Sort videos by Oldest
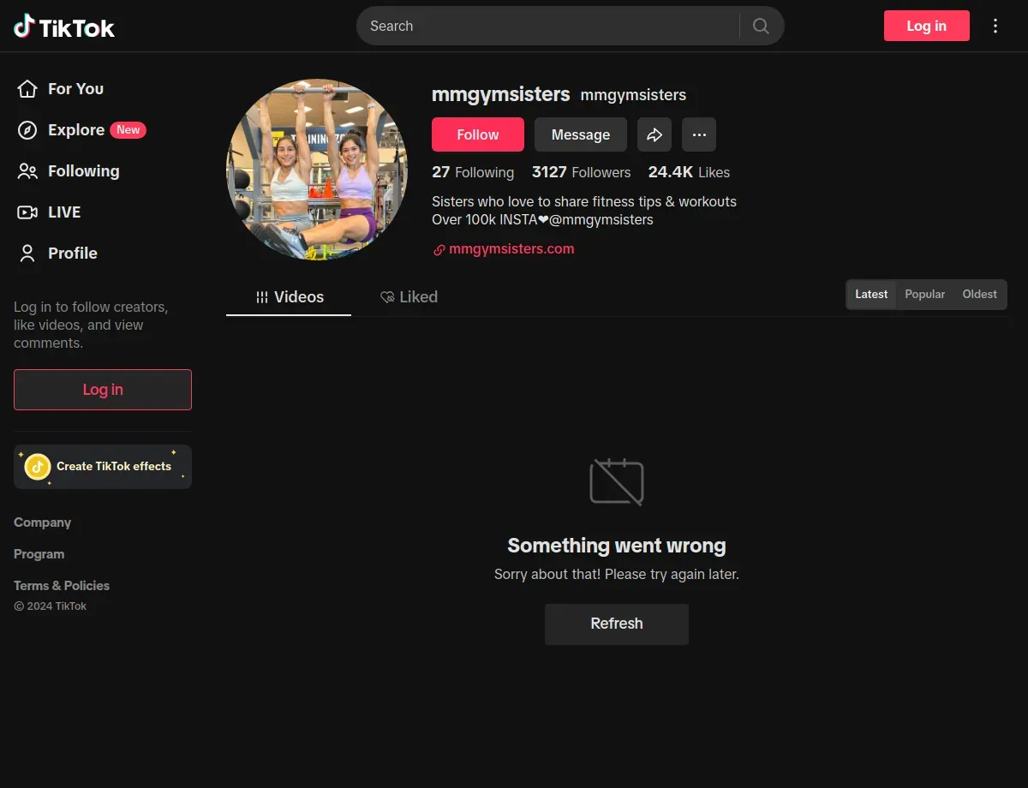 tap(979, 295)
